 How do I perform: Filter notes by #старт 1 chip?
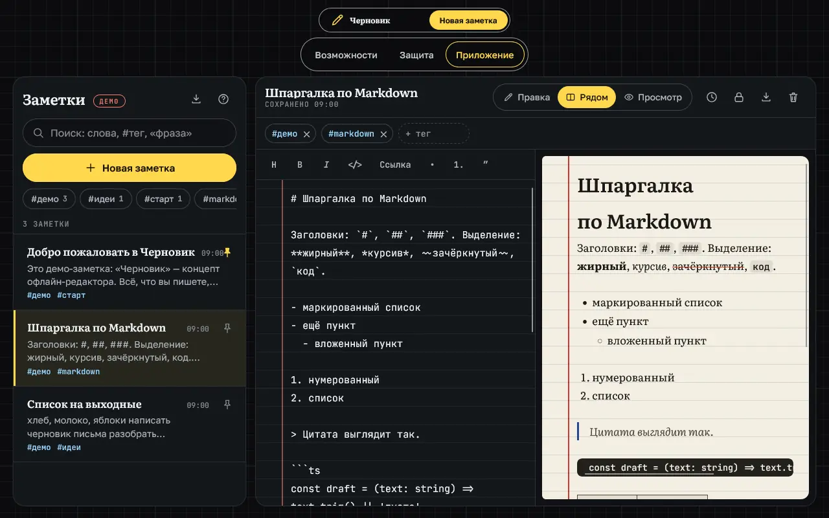tap(163, 199)
